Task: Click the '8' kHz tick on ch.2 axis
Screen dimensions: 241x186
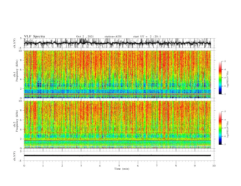Action: pos(21,111)
